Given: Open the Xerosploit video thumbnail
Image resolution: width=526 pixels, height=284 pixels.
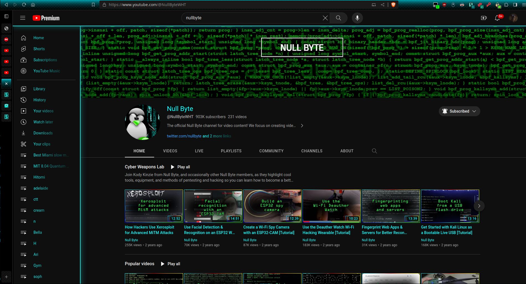Looking at the screenshot, I should pyautogui.click(x=154, y=206).
